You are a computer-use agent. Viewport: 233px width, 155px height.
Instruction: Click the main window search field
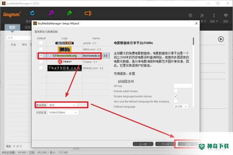pos(19,38)
